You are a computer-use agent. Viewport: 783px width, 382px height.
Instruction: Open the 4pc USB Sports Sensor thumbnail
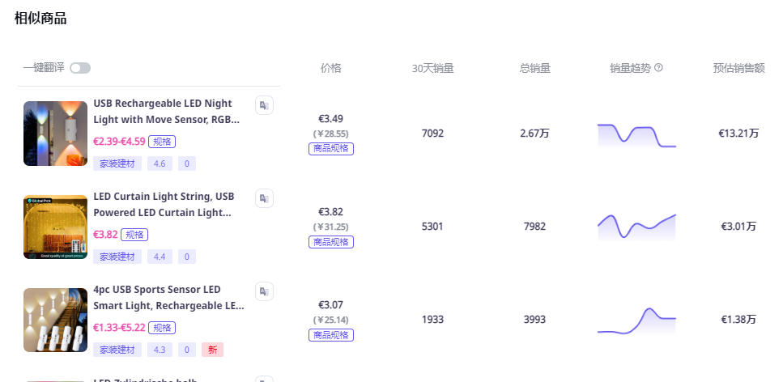[55, 320]
